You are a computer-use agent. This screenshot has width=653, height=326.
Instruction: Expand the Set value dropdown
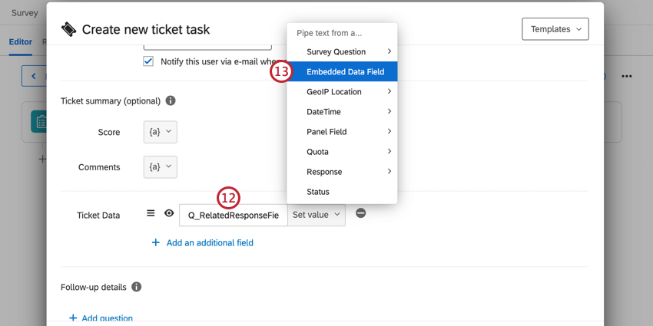316,215
